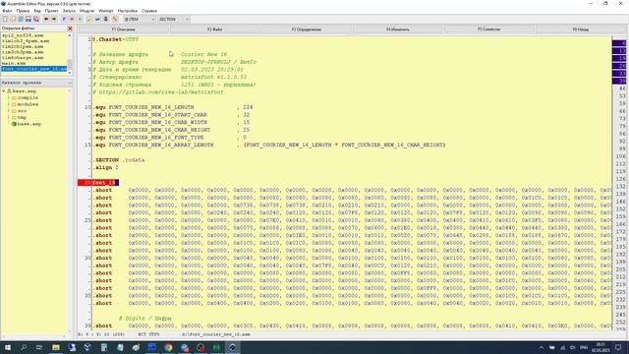Click the tmp folder icon in project tree
Screen dimensions: 629x354
point(14,117)
